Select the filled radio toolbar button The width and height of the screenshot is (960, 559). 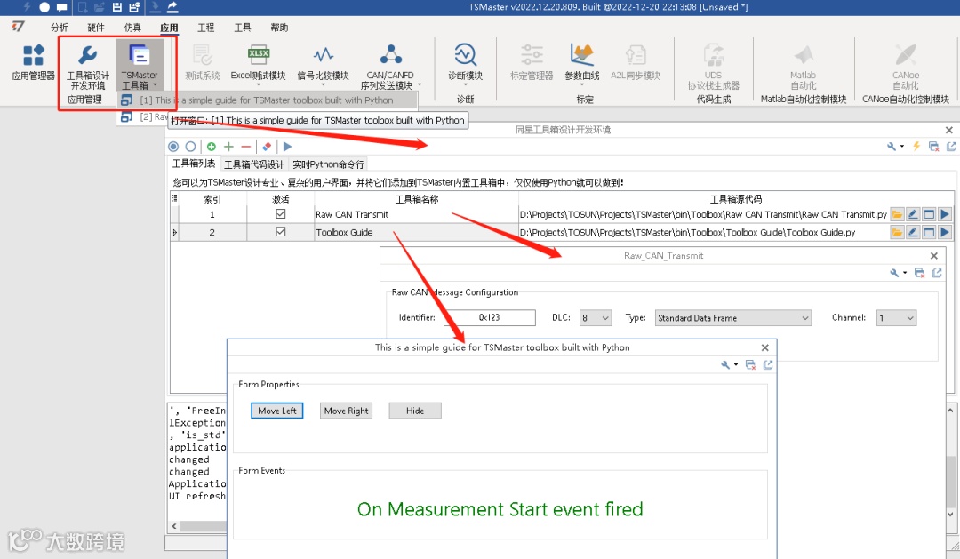(173, 147)
